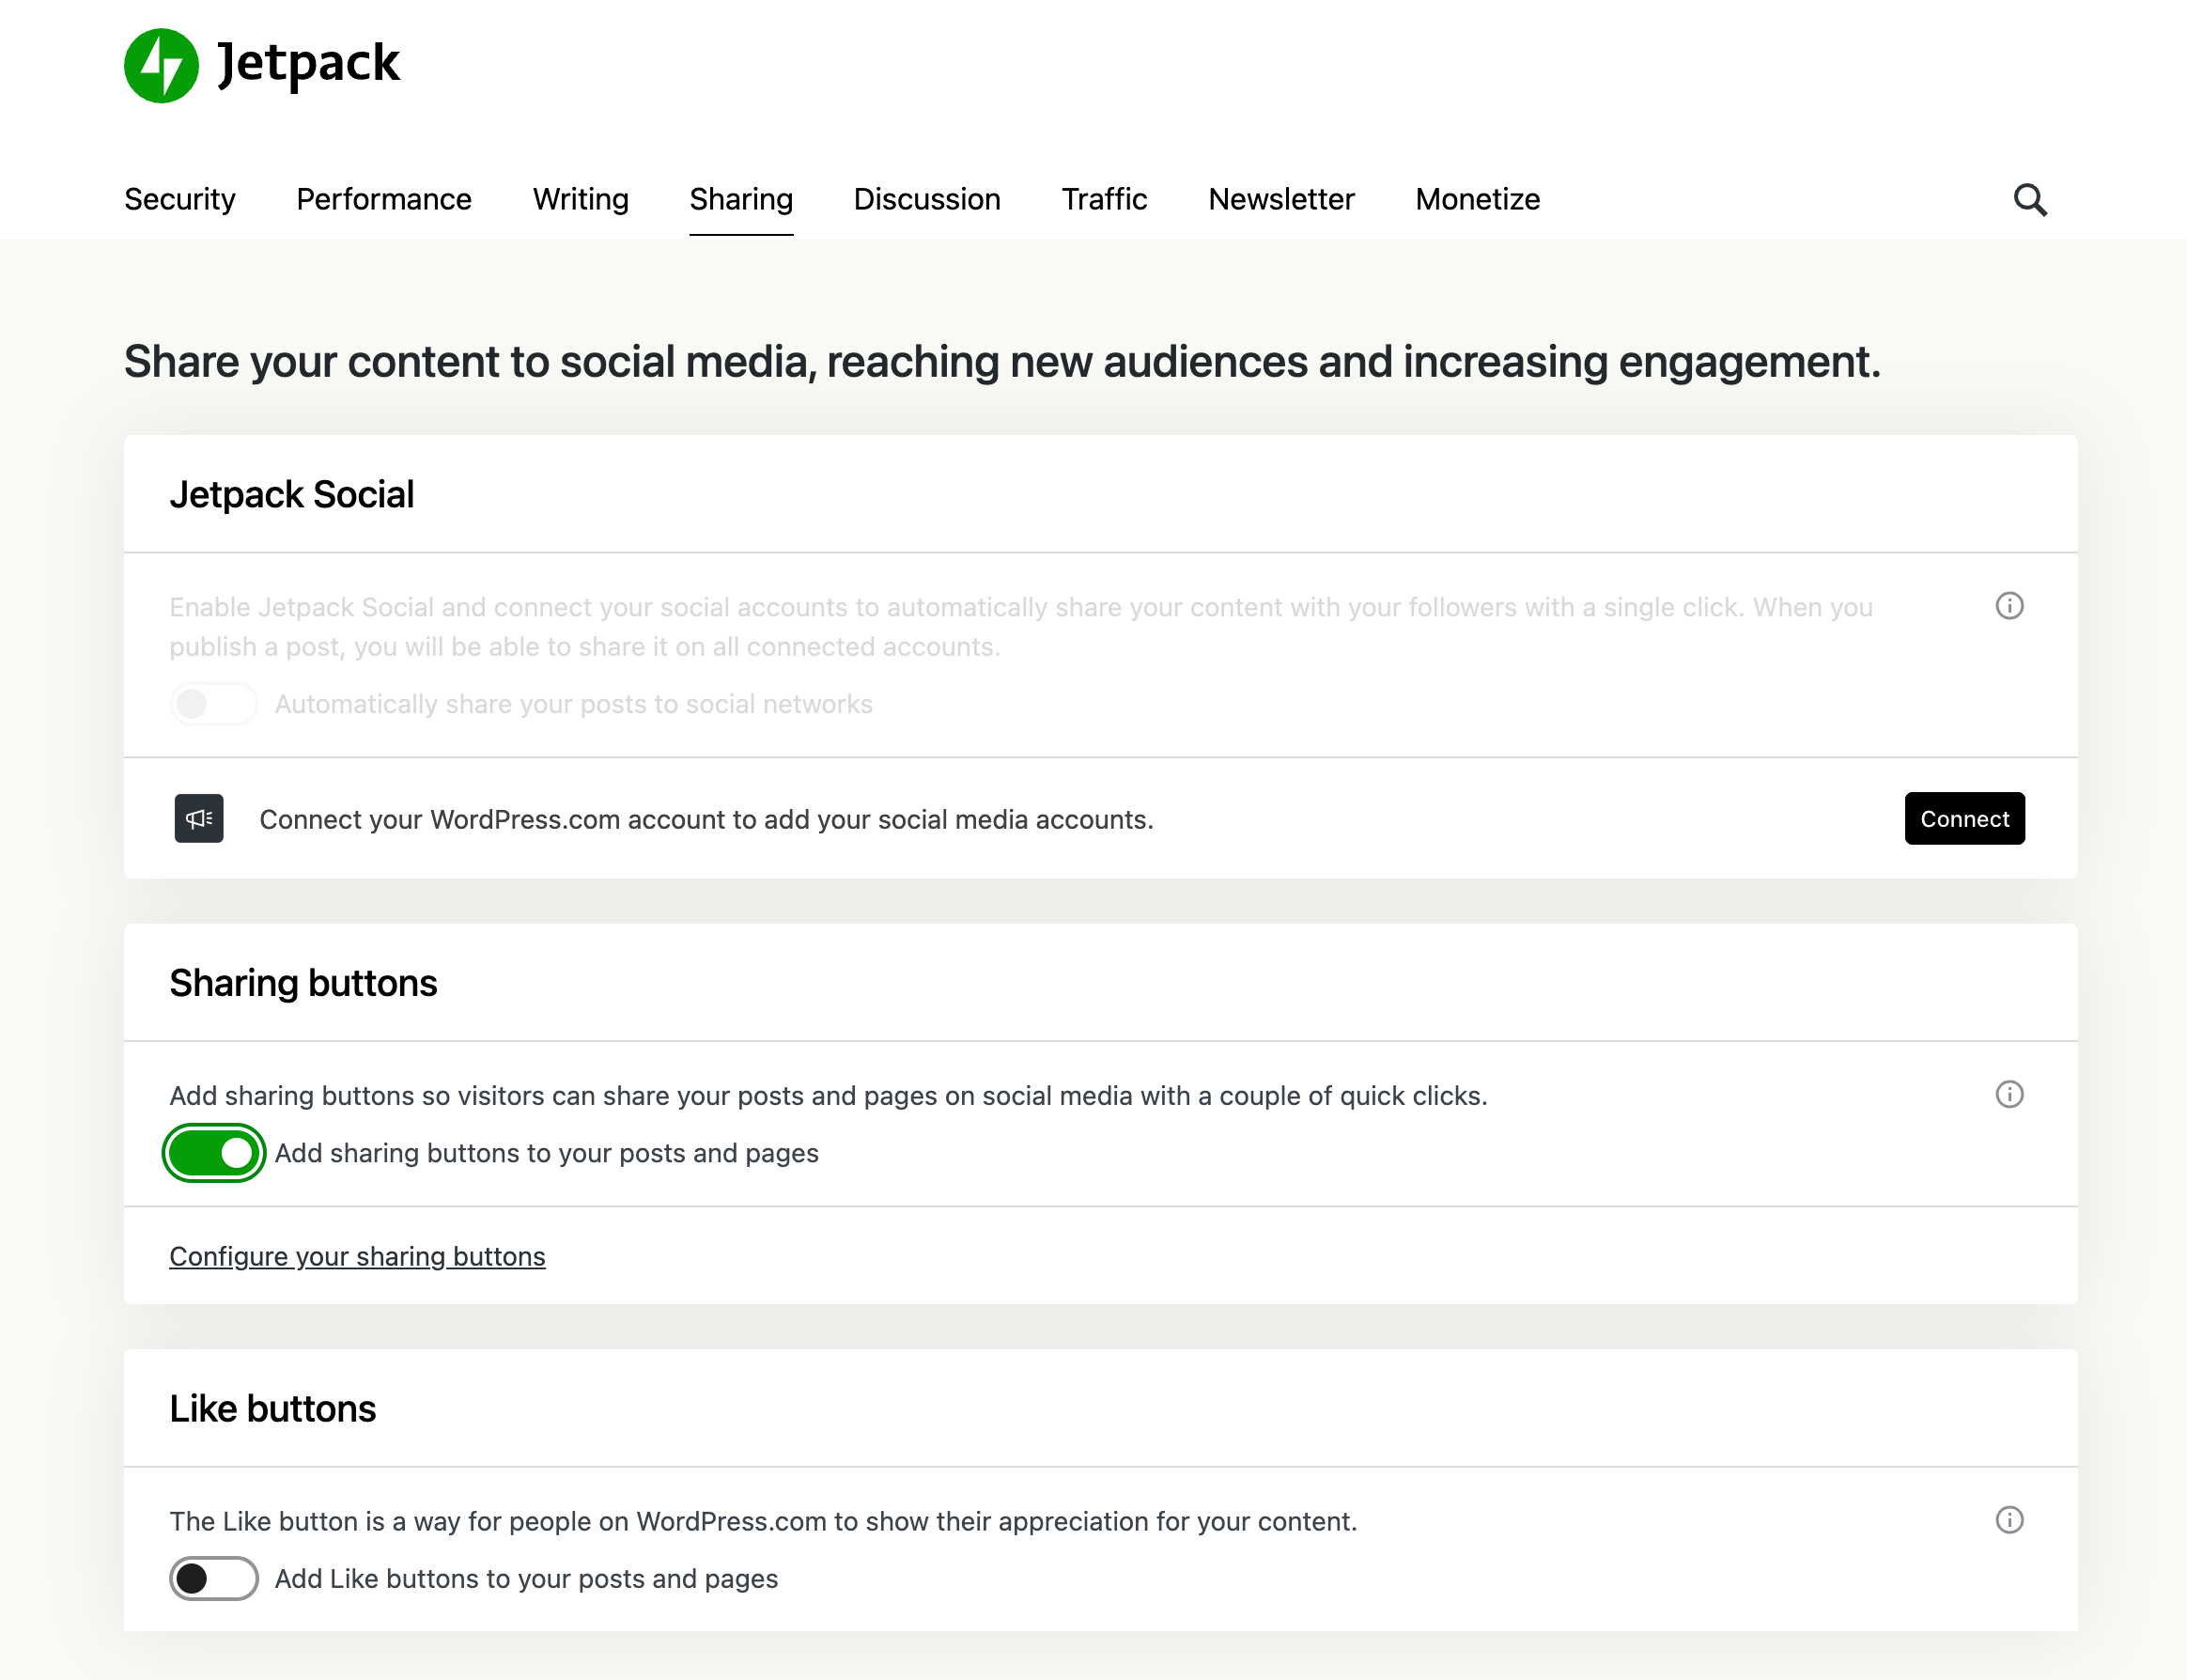Toggle automatically share posts to social networks

click(x=214, y=704)
